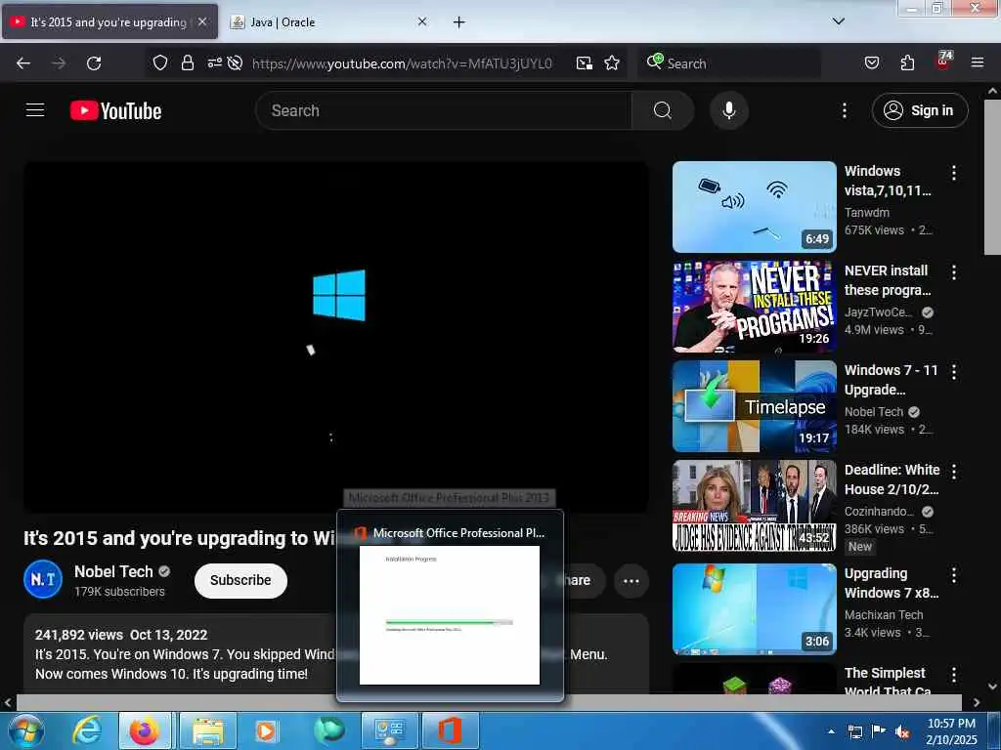Launch Internet Explorer from the taskbar

tap(87, 730)
